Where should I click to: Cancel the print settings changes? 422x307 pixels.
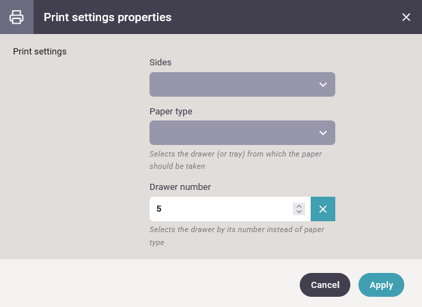(325, 285)
